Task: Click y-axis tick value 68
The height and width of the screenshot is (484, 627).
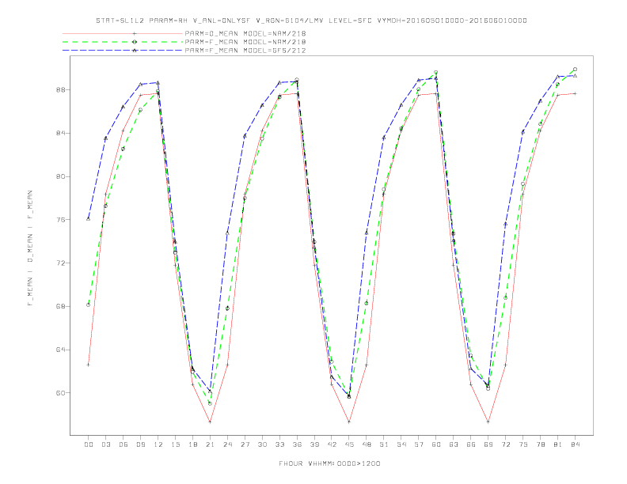Action: point(59,306)
